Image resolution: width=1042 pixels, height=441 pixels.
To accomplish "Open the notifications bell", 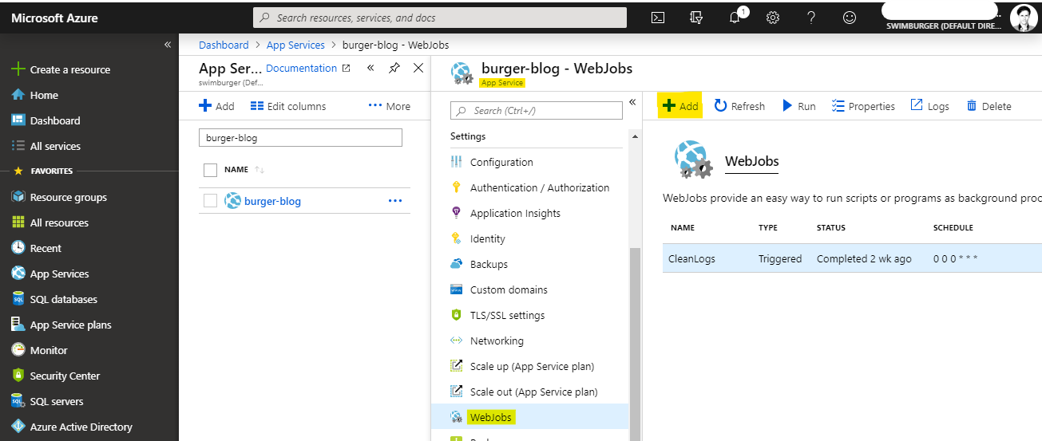I will pos(735,18).
